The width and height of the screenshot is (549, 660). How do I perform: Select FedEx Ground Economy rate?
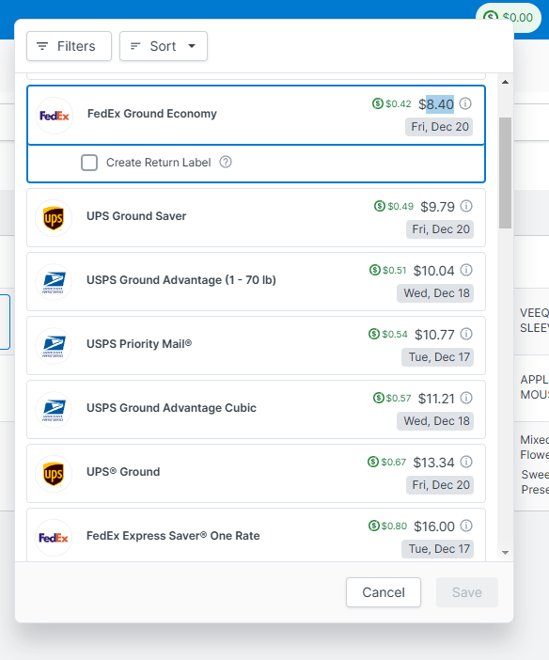pos(256,116)
